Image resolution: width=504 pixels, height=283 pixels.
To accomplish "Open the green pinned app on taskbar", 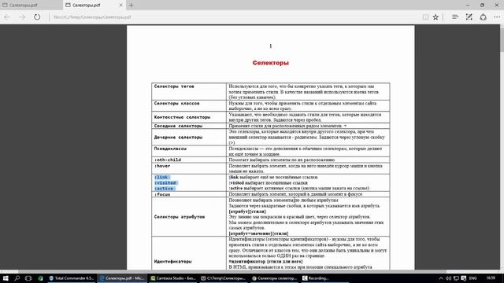I will point(40,278).
